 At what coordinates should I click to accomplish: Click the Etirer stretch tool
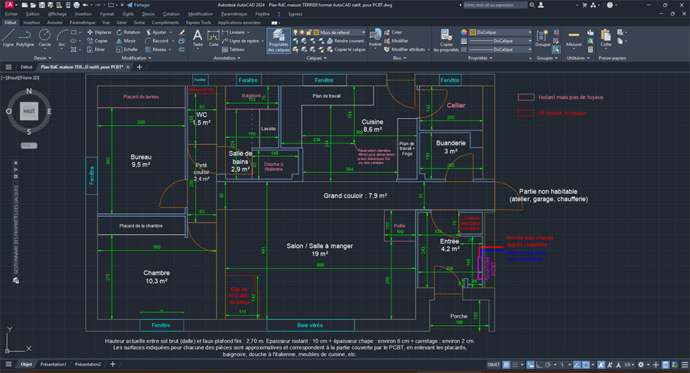(96, 50)
